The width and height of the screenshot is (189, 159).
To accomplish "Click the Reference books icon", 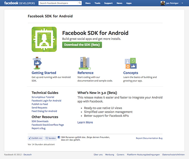I will tap(84, 63).
